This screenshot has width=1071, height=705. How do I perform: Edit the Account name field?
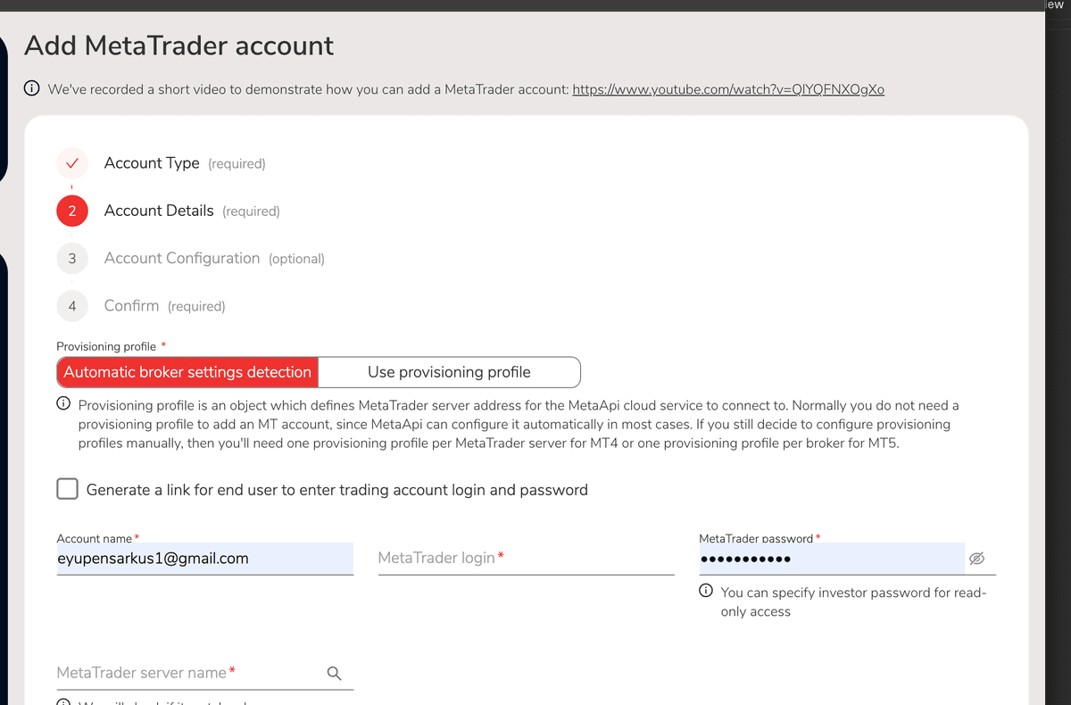coord(204,559)
